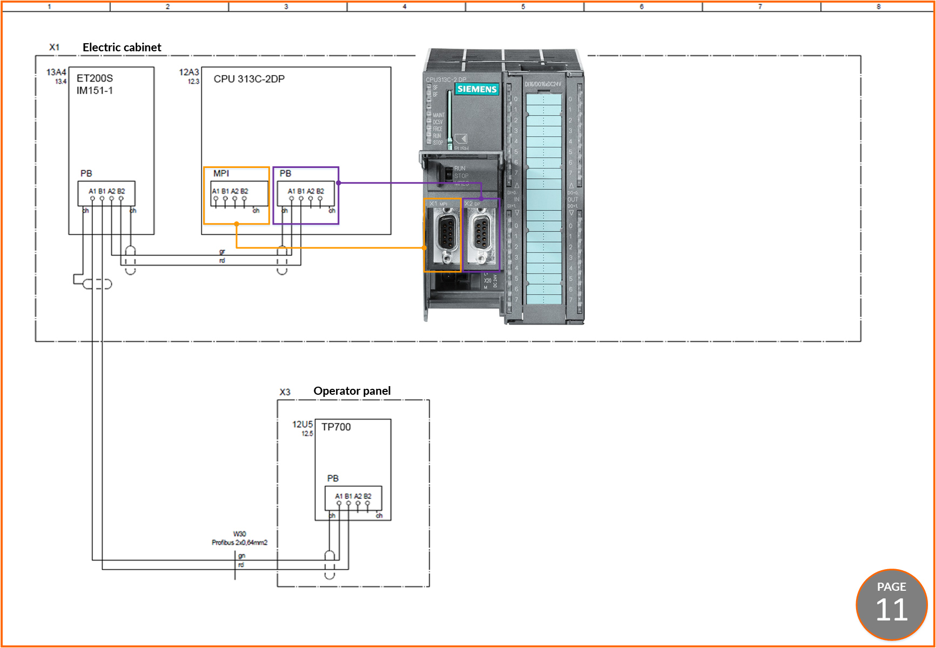Click the SIEMENS logo on the CPU module
The height and width of the screenshot is (648, 936).
pyautogui.click(x=477, y=89)
